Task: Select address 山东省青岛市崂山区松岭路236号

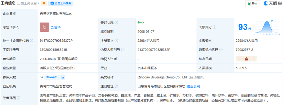Action: (161, 86)
